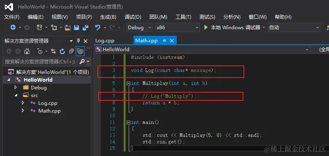Click the 本地 Windows 调试器 button
The image size is (329, 156).
pyautogui.click(x=232, y=28)
